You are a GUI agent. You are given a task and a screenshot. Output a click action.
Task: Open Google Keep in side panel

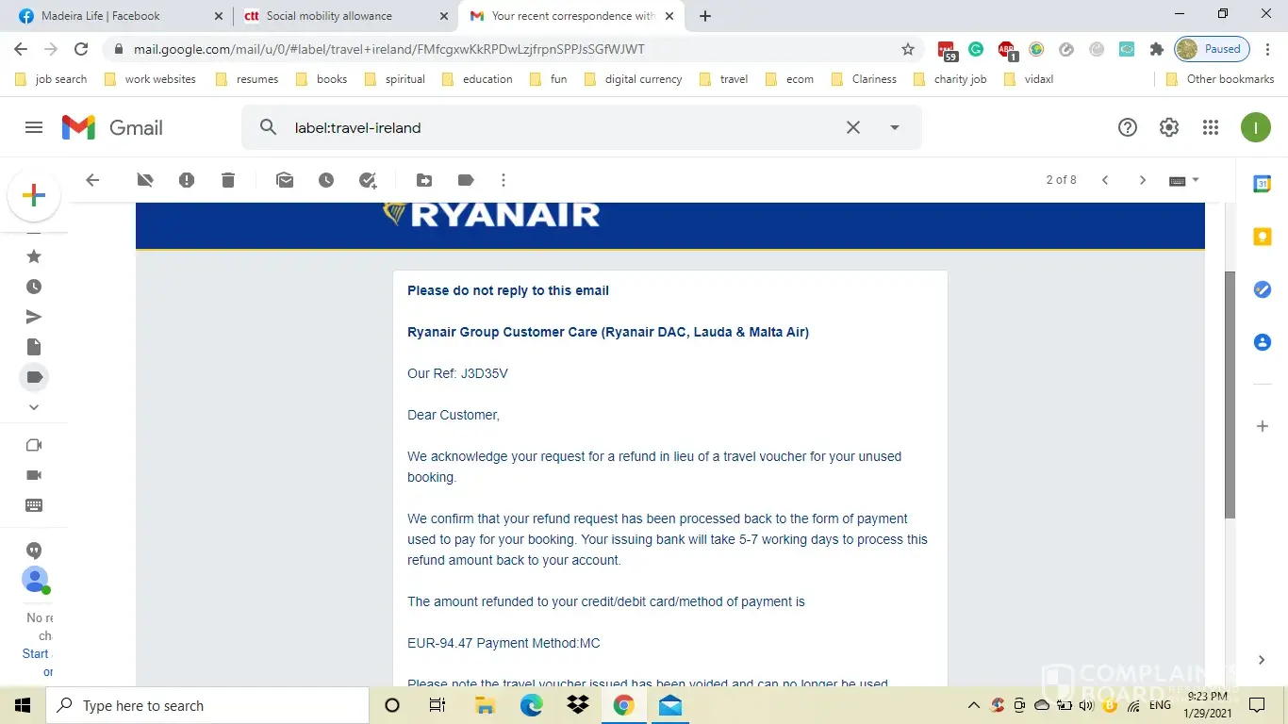pos(1263,237)
